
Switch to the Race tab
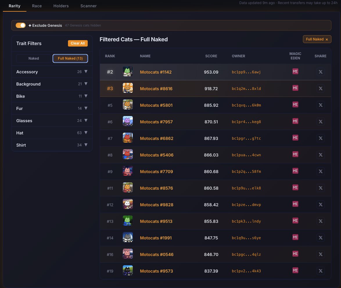click(x=37, y=6)
